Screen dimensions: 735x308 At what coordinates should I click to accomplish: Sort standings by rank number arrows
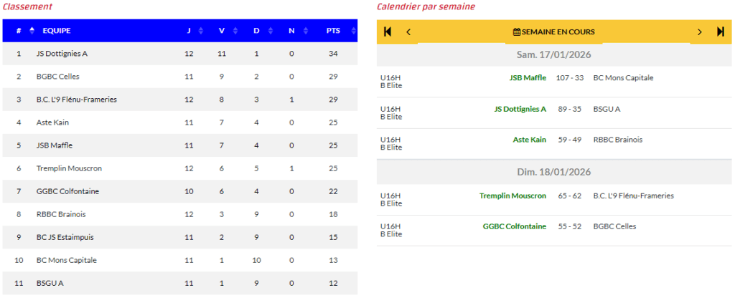[x=32, y=31]
